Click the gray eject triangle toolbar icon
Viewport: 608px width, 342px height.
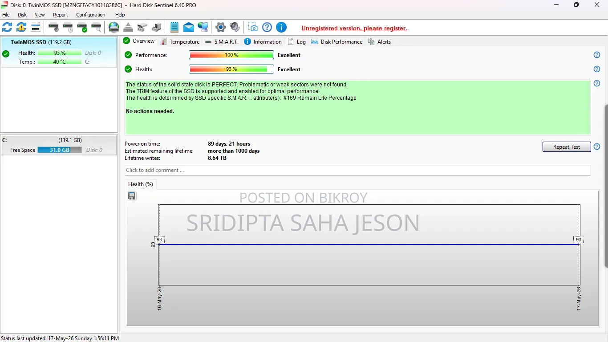(x=128, y=27)
